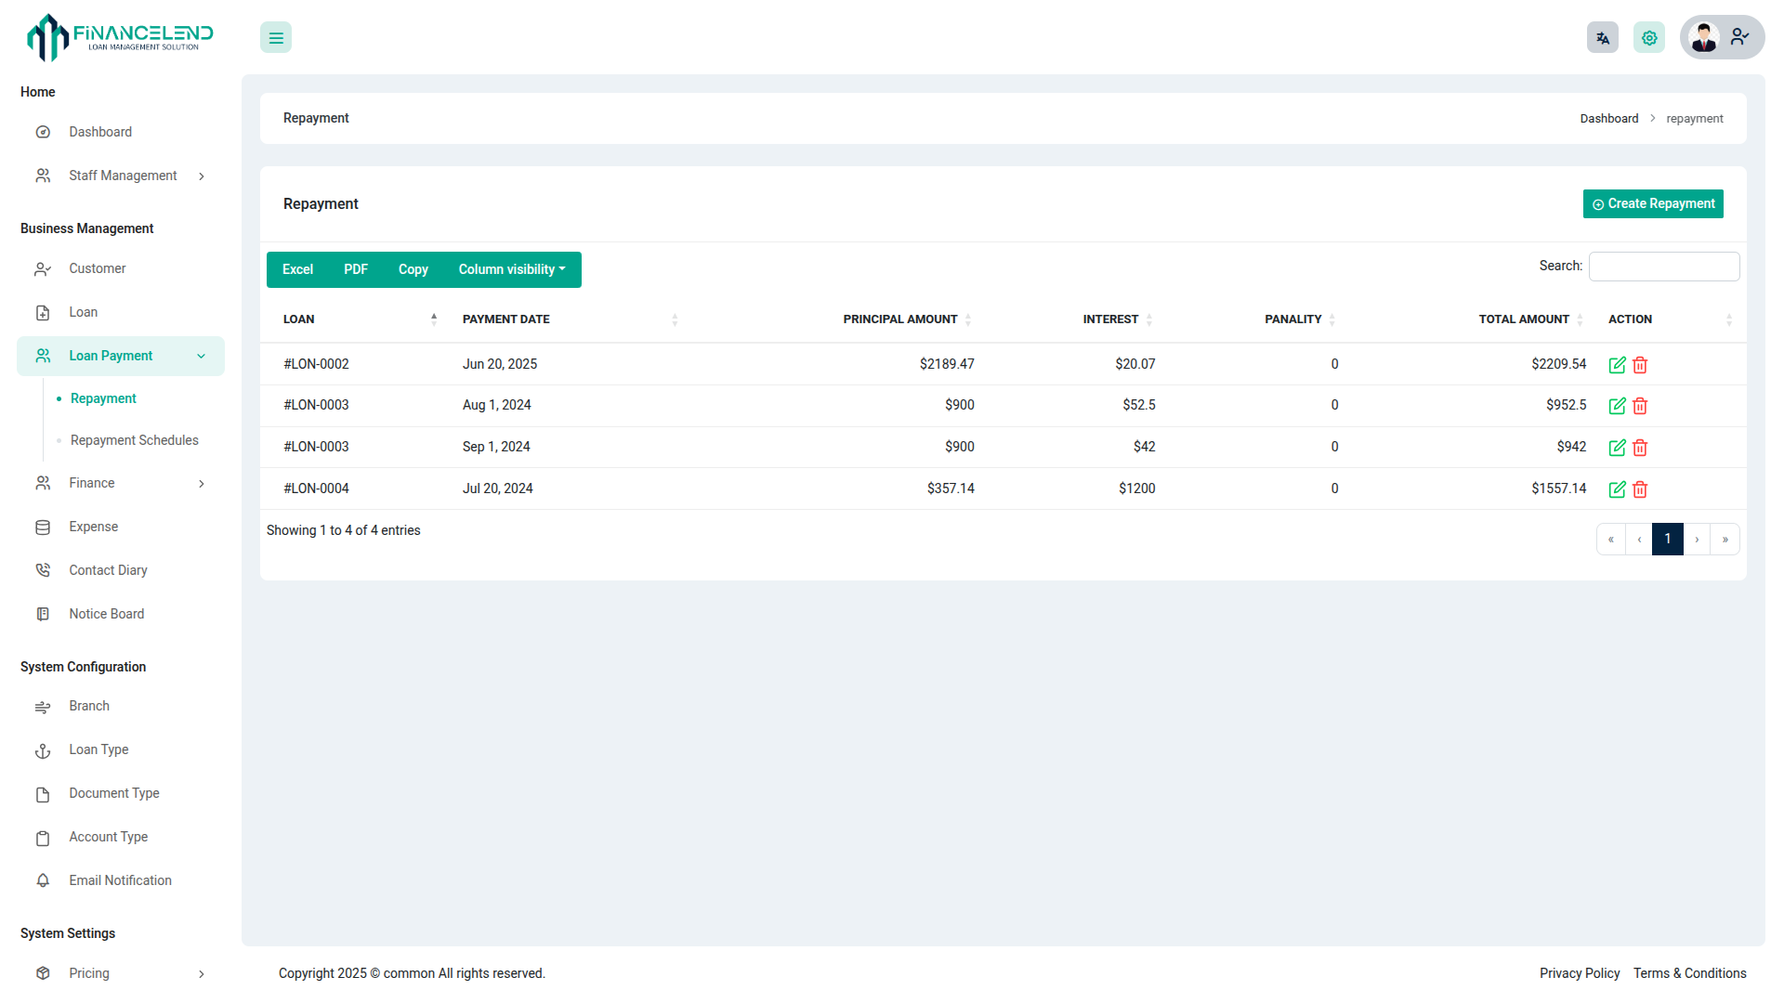Export the table to Excel
This screenshot has width=1784, height=1003.
297,269
